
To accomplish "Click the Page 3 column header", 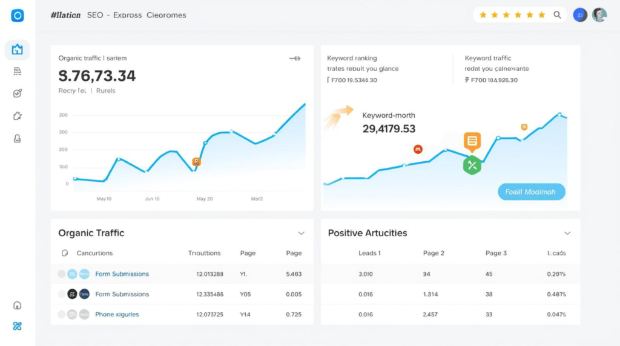I will pyautogui.click(x=496, y=253).
